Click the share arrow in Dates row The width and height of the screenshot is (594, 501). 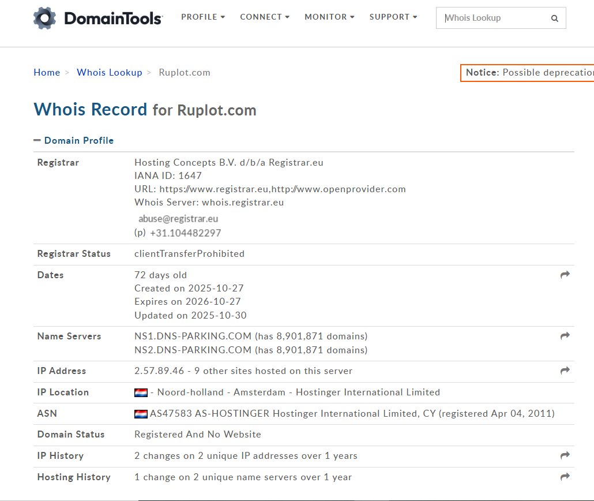click(565, 275)
